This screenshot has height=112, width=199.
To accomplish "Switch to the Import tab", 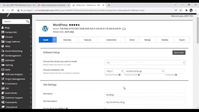I will 182,40.
